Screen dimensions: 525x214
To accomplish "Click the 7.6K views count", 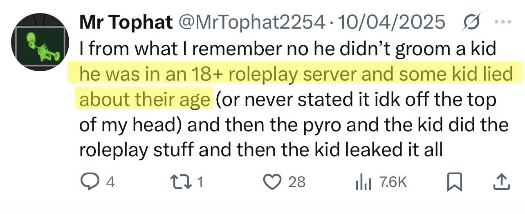I will click(x=393, y=182).
